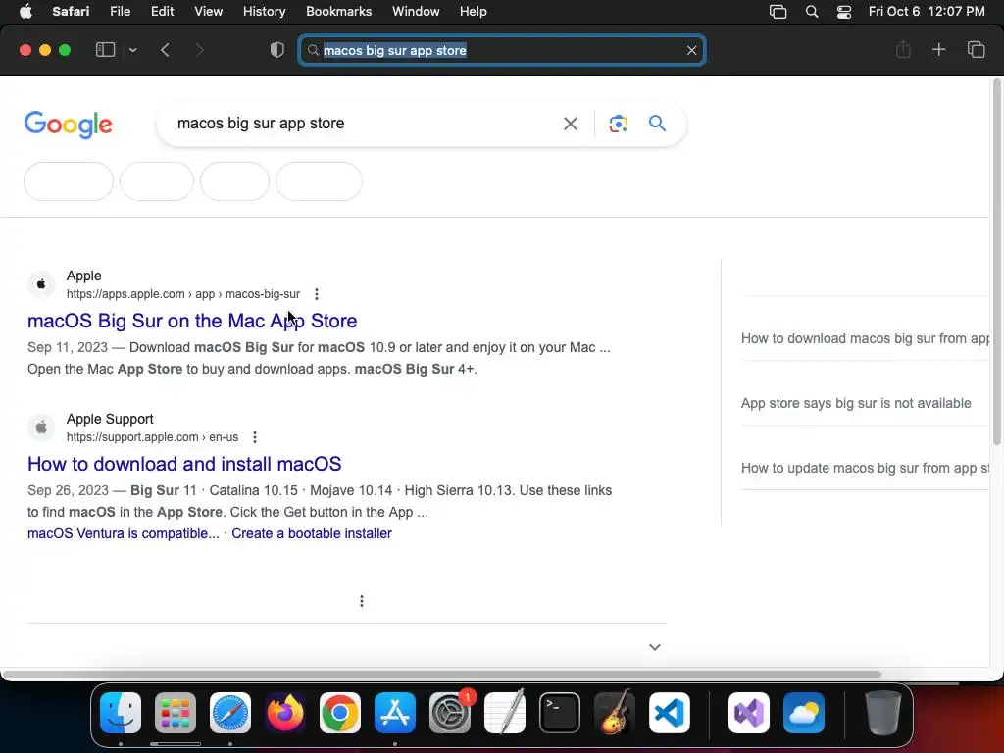
Task: Open the Window menu
Action: [x=416, y=12]
